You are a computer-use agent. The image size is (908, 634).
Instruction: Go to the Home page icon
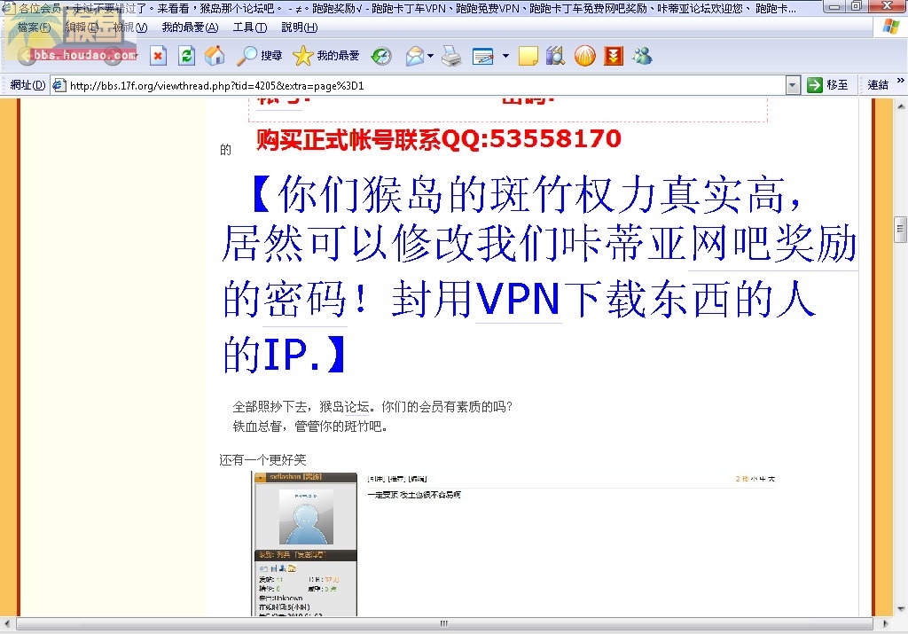point(215,56)
